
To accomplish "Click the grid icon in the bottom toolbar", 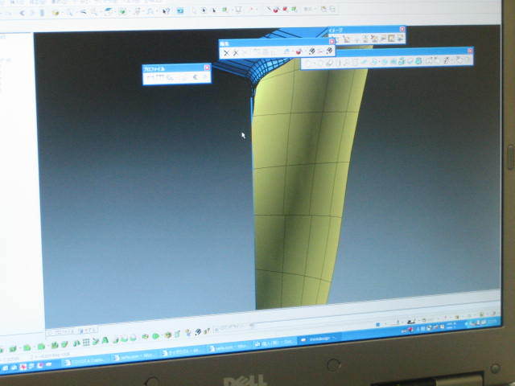I will [86, 343].
